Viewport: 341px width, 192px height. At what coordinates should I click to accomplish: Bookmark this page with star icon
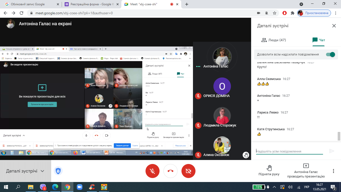pyautogui.click(x=275, y=13)
